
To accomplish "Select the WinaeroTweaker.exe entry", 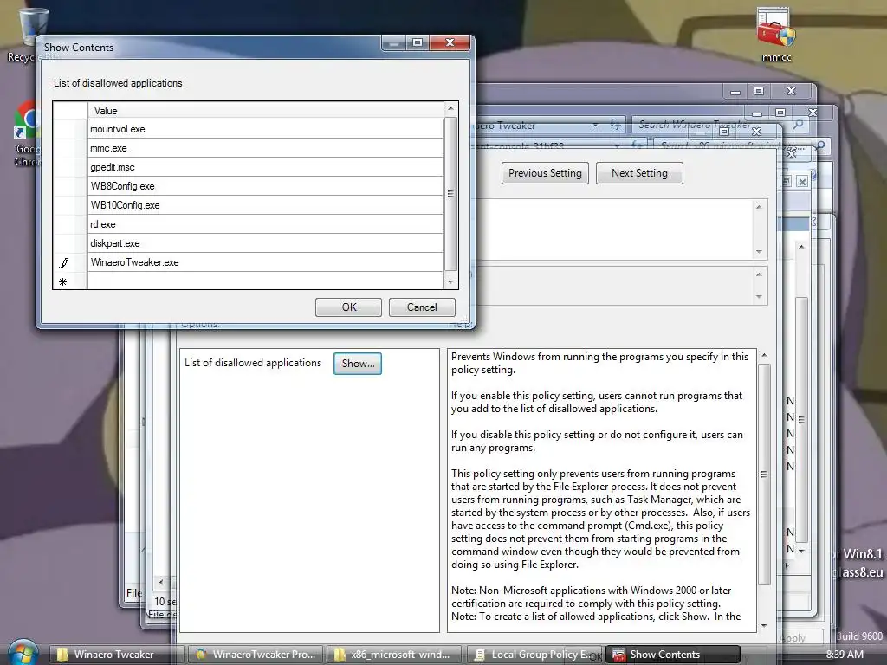I will 265,262.
